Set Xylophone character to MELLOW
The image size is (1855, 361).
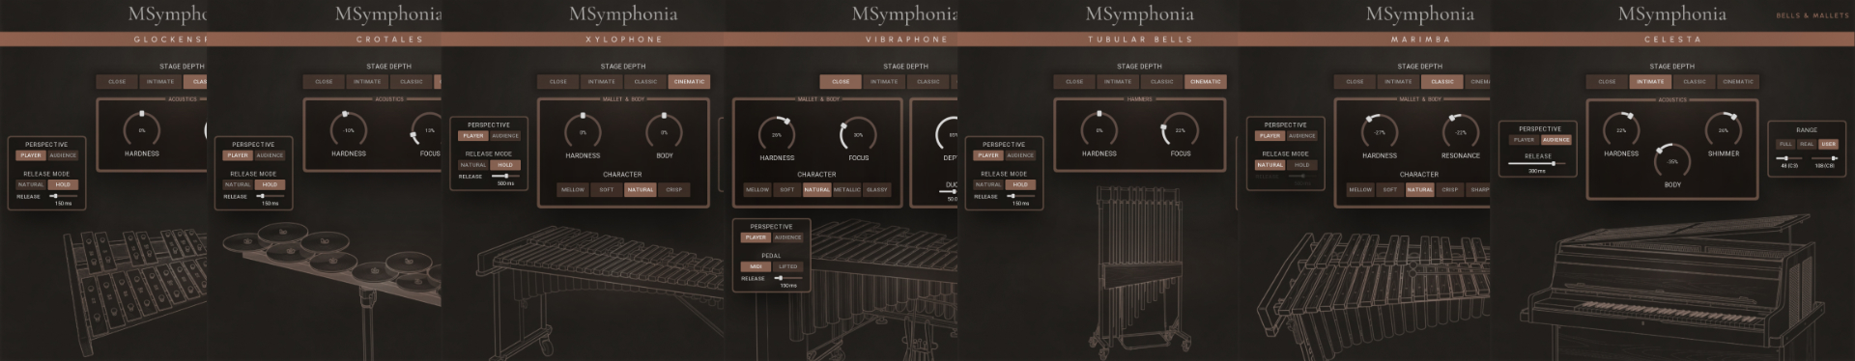coord(573,190)
